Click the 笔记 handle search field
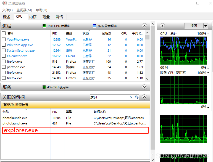This screenshot has height=162, width=213. tap(109, 97)
